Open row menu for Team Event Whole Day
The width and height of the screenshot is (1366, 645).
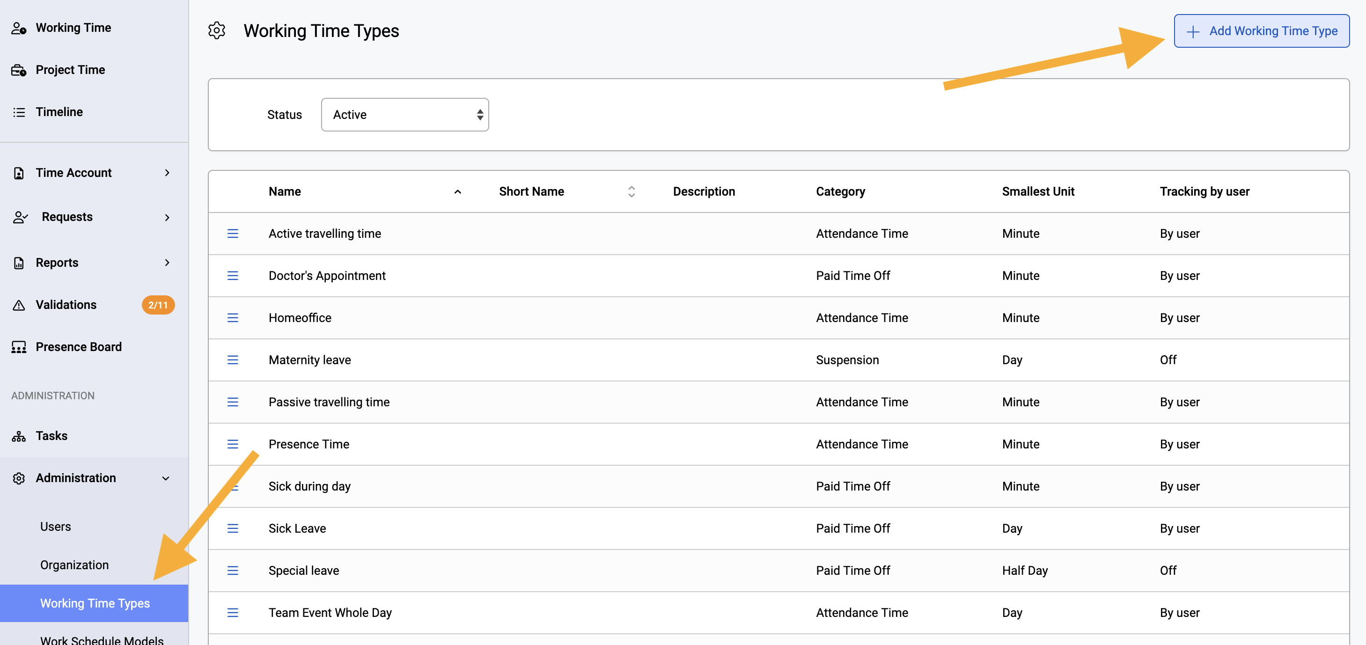[233, 613]
